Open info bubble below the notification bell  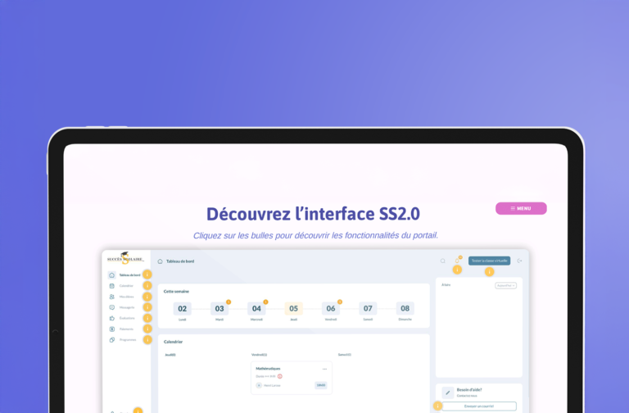point(457,270)
